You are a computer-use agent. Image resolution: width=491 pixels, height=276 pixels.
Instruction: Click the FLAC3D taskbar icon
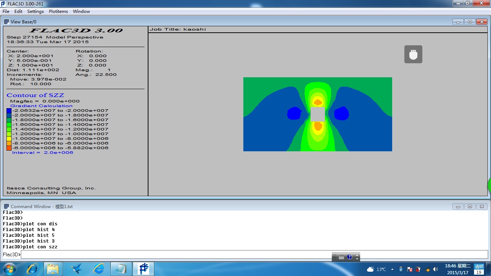point(143,269)
